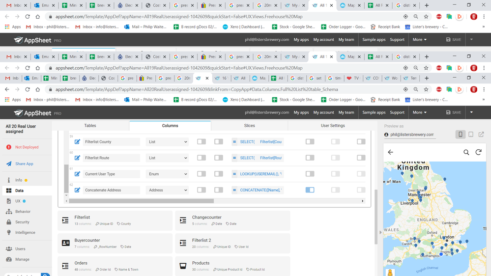Open the Filterlist 2 table card
The image size is (491, 276).
coord(232,243)
